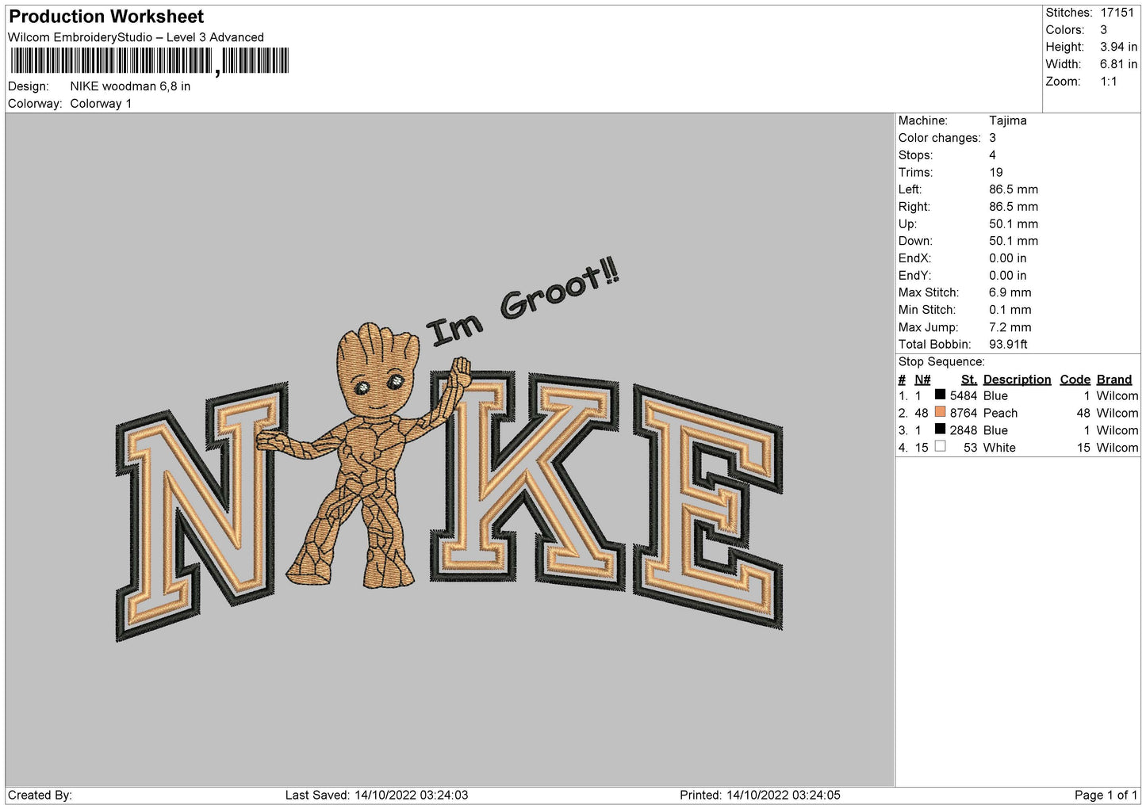Screen dimensions: 1146x809
Task: Click the 'Peach' description in stop 2
Action: pos(1000,414)
